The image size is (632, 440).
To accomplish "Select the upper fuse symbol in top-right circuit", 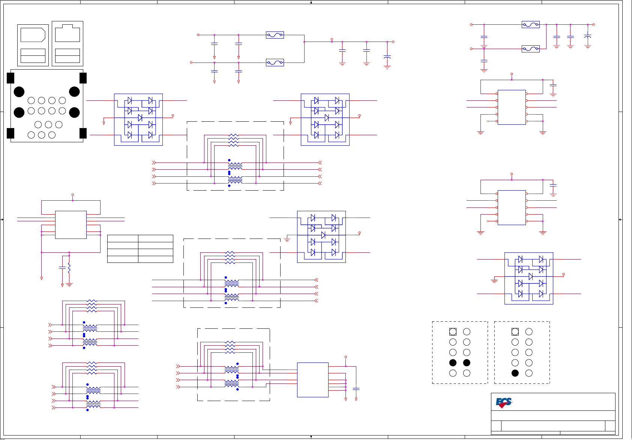I will (x=531, y=25).
